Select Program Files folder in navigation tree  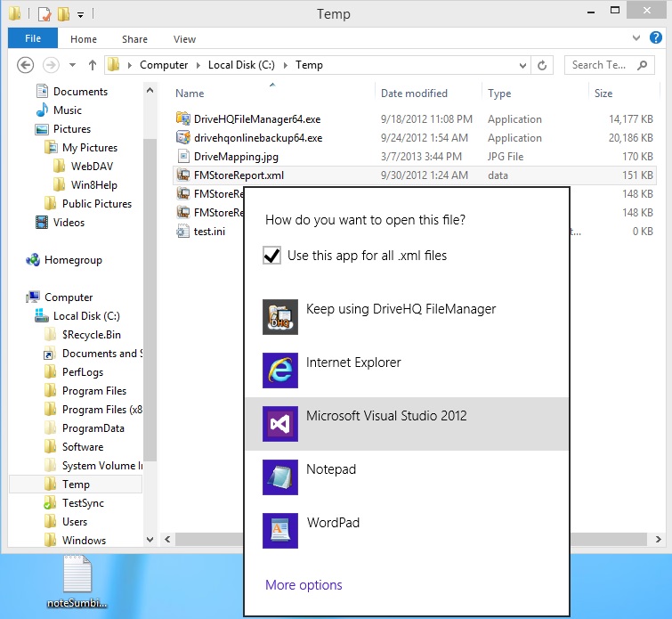click(x=93, y=391)
